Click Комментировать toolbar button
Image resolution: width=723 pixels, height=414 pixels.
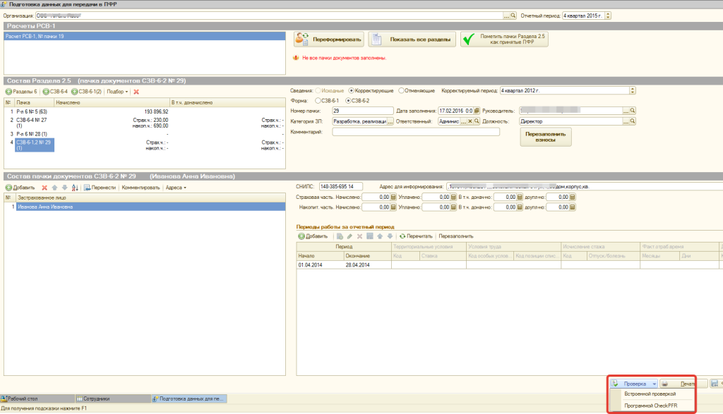pos(141,188)
